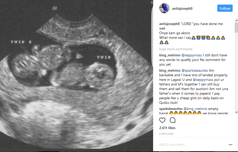Viewport: 238px width, 152px height.
Task: Open @seppymass mention in first comment
Action: click(x=192, y=55)
